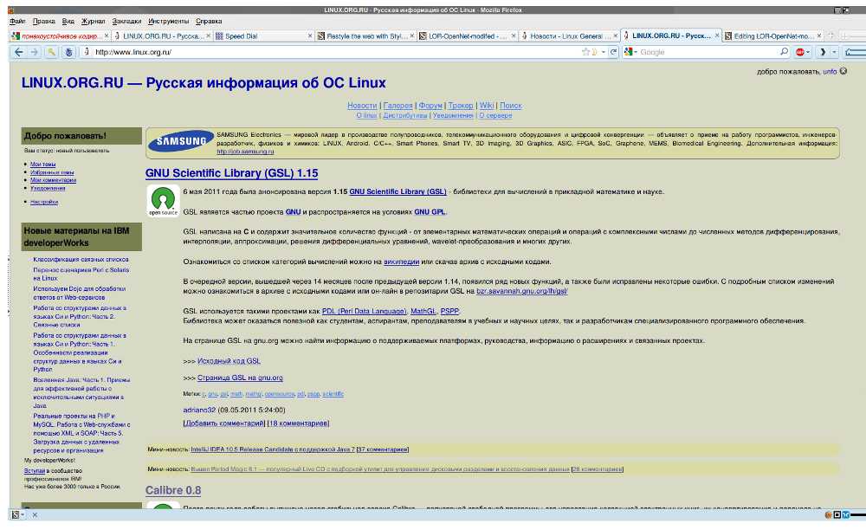Open the 'PDL (Perl Data Language)' link
Image resolution: width=866 pixels, height=530 pixels.
364,312
